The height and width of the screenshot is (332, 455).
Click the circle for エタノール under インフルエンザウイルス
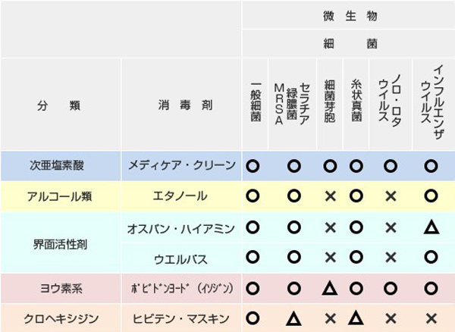tap(431, 196)
